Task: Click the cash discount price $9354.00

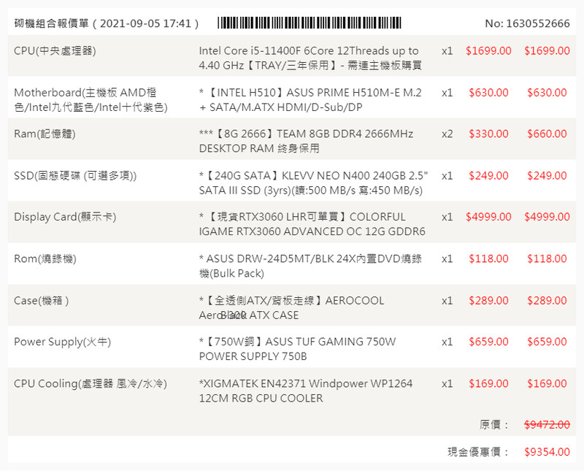Action: click(547, 452)
